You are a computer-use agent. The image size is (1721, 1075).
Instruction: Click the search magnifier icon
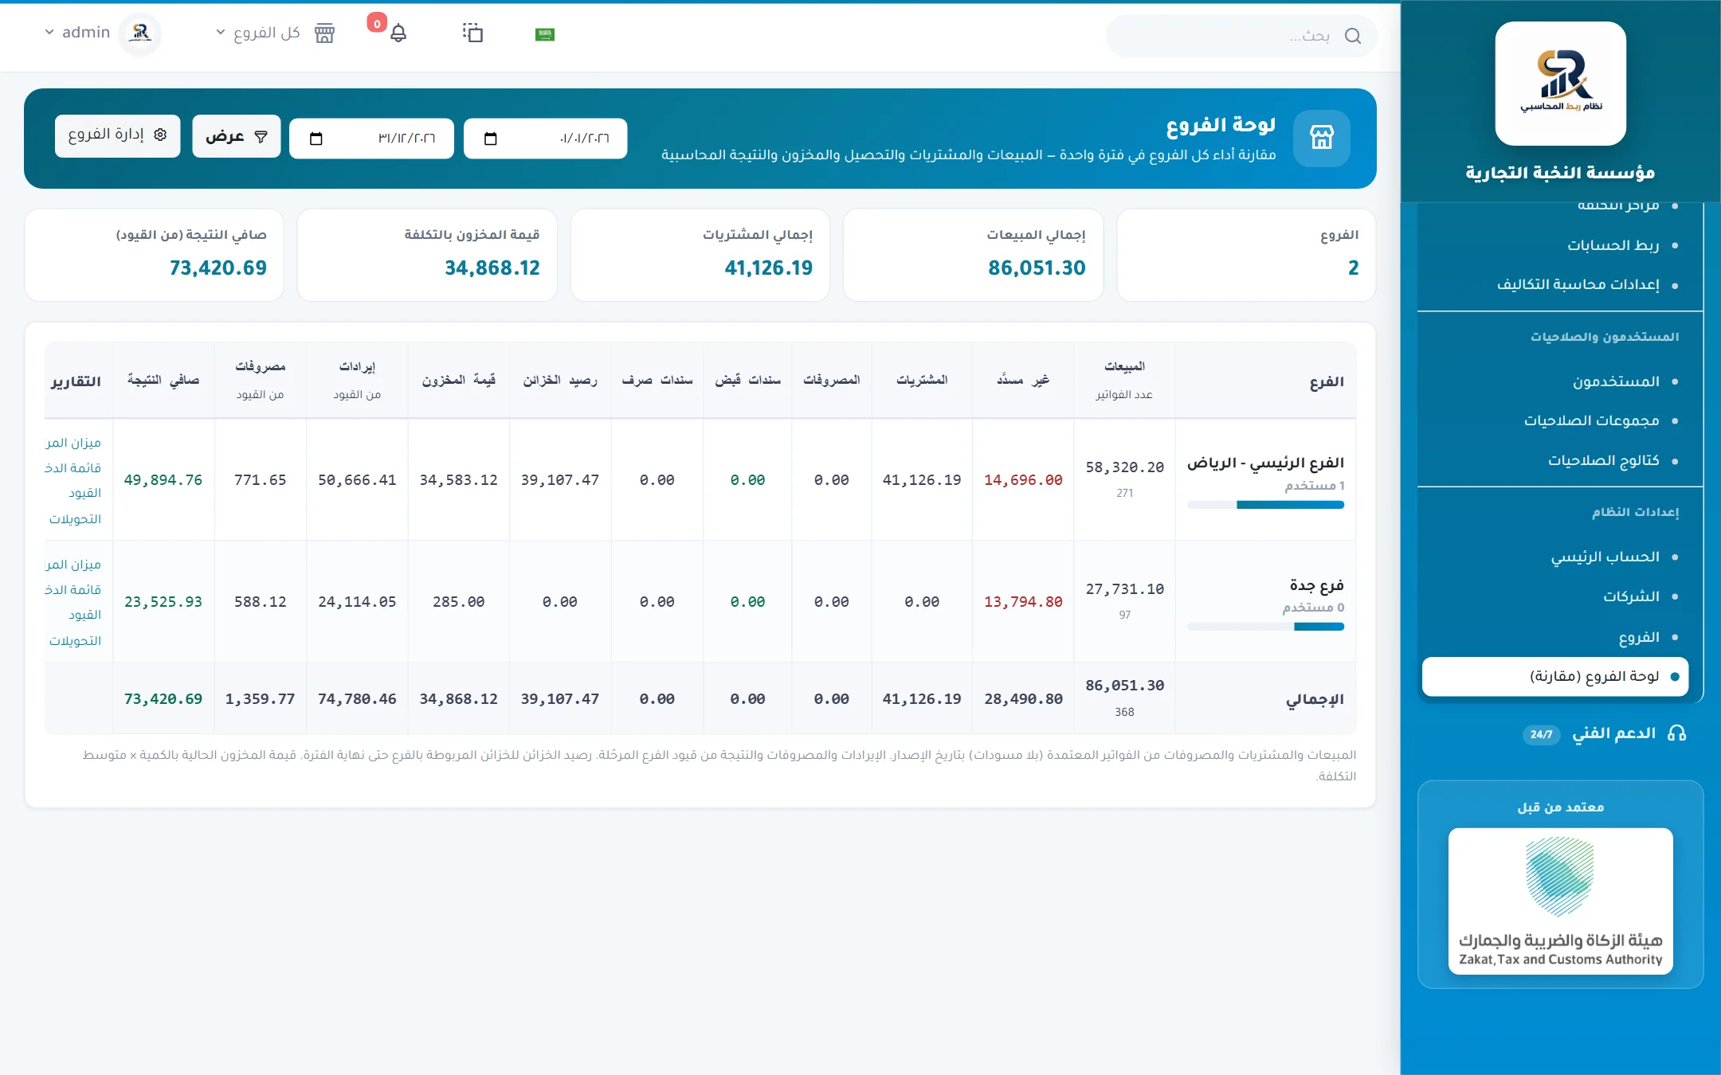pyautogui.click(x=1352, y=36)
